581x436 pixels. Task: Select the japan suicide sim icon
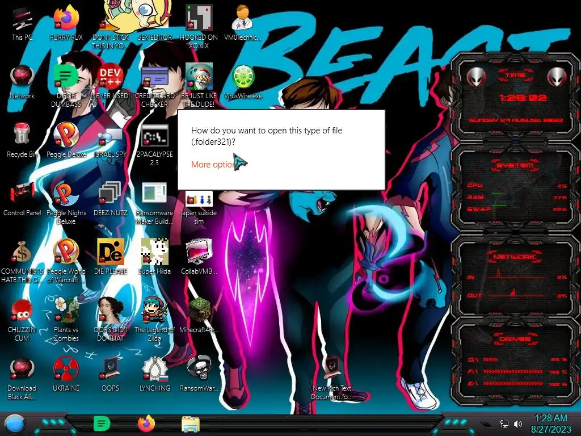point(199,208)
